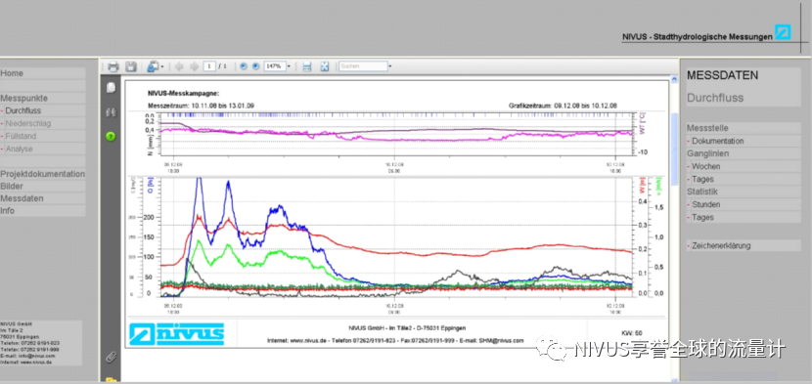Click the MESSDATEN panel title
Screen dimensions: 812x384
[x=722, y=75]
